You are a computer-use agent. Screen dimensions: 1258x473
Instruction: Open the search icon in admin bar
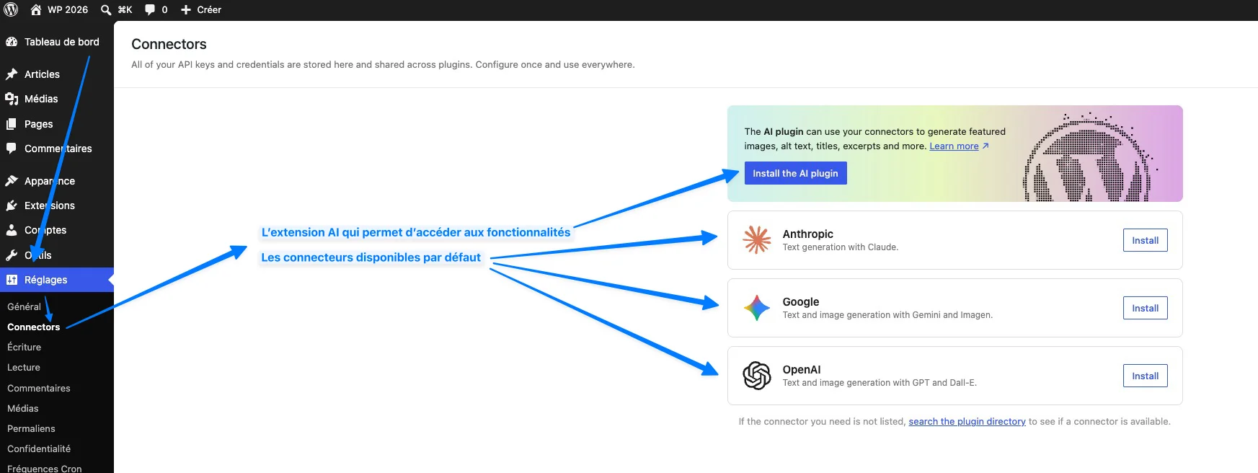tap(106, 9)
